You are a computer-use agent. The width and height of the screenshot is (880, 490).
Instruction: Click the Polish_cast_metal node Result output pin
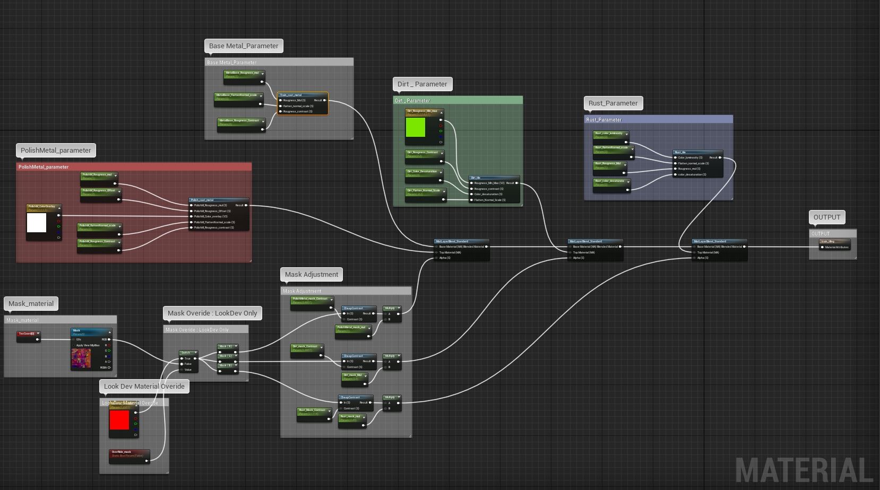tap(246, 205)
